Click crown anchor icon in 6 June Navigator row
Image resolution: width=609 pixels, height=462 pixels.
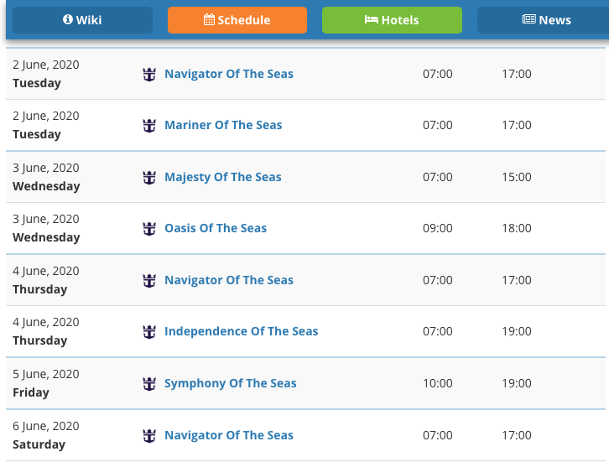[x=149, y=436]
